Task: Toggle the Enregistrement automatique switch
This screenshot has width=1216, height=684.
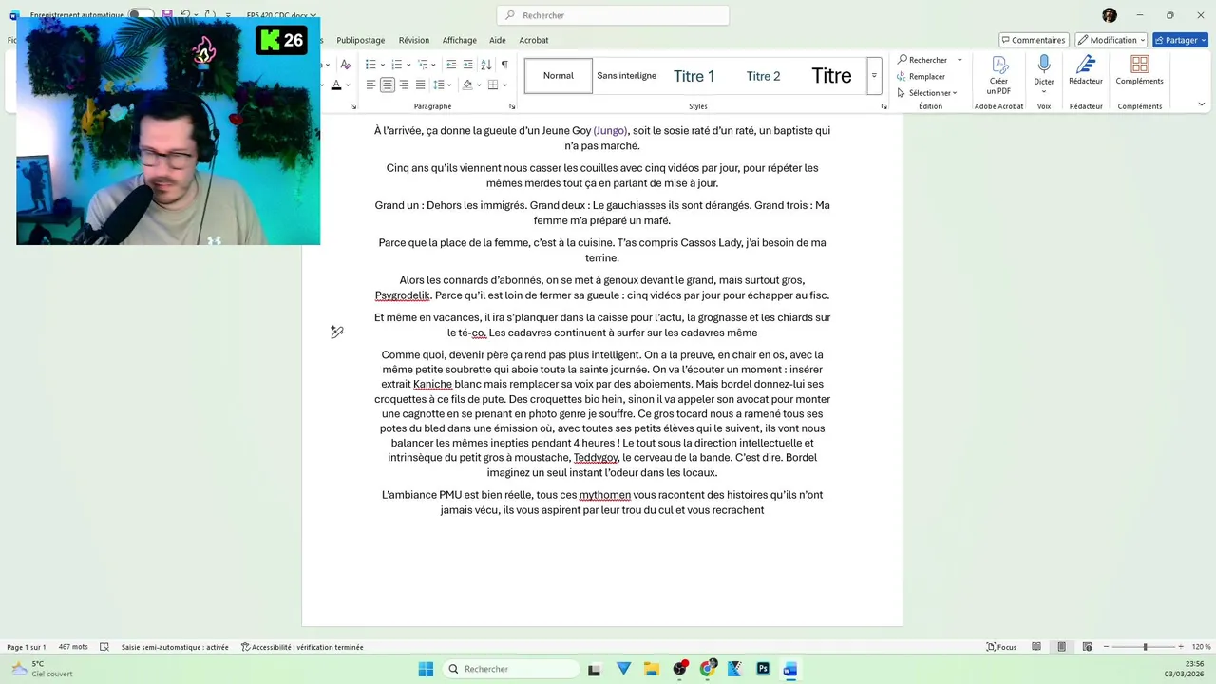Action: point(141,15)
